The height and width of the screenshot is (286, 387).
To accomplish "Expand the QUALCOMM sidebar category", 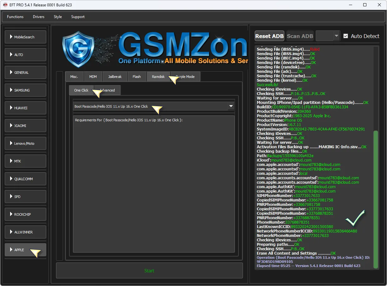I will point(25,179).
